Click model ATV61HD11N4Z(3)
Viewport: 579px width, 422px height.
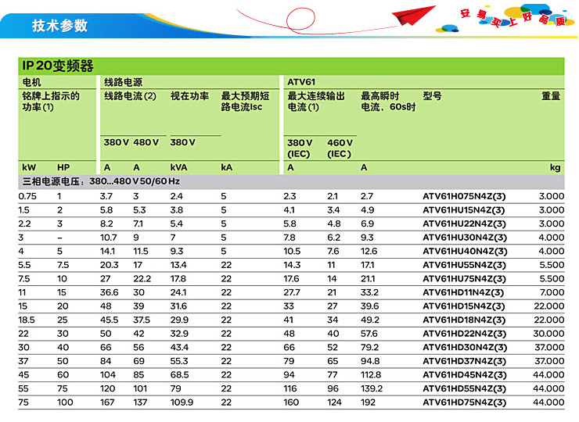pos(463,292)
